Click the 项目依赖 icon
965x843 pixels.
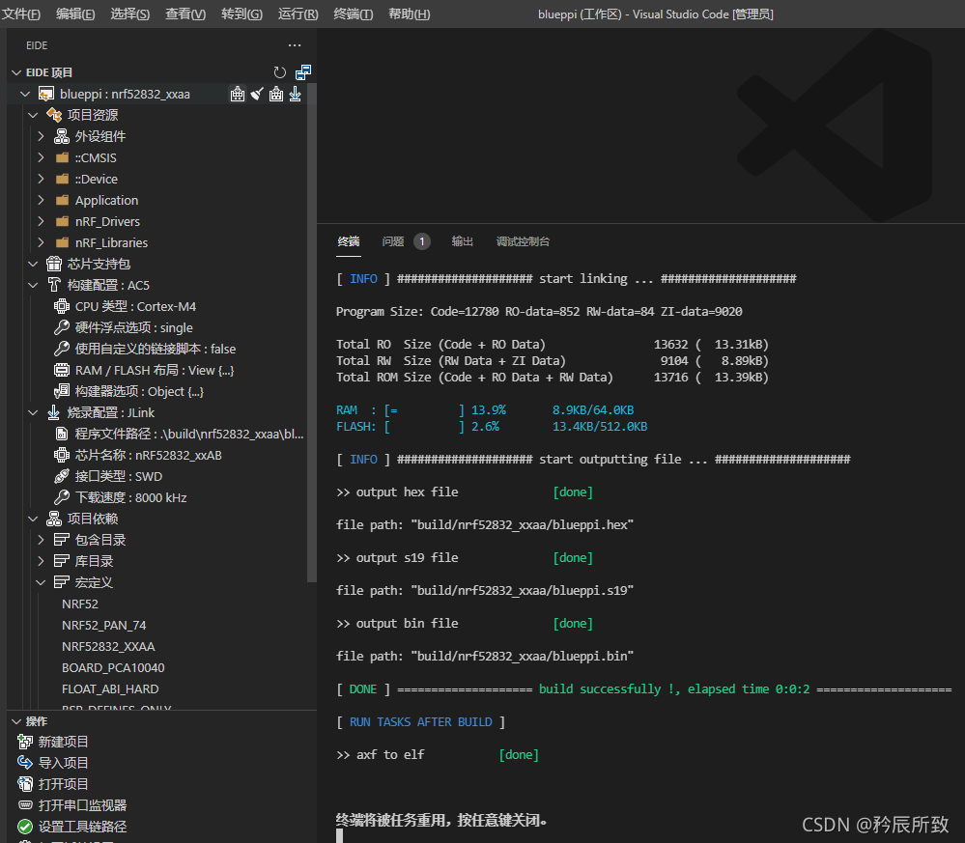tap(54, 519)
